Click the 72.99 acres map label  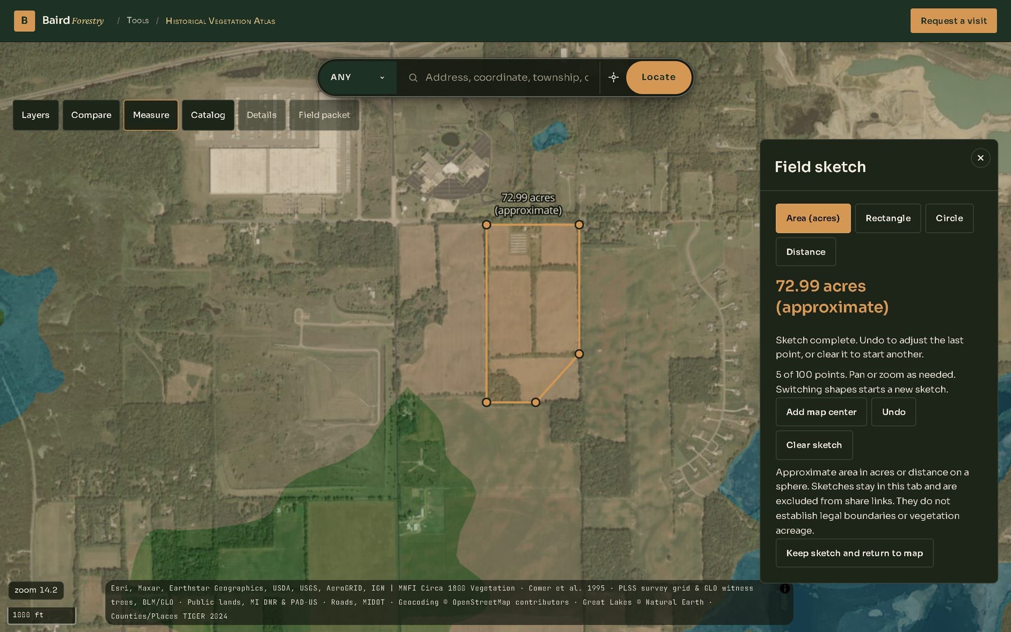528,204
